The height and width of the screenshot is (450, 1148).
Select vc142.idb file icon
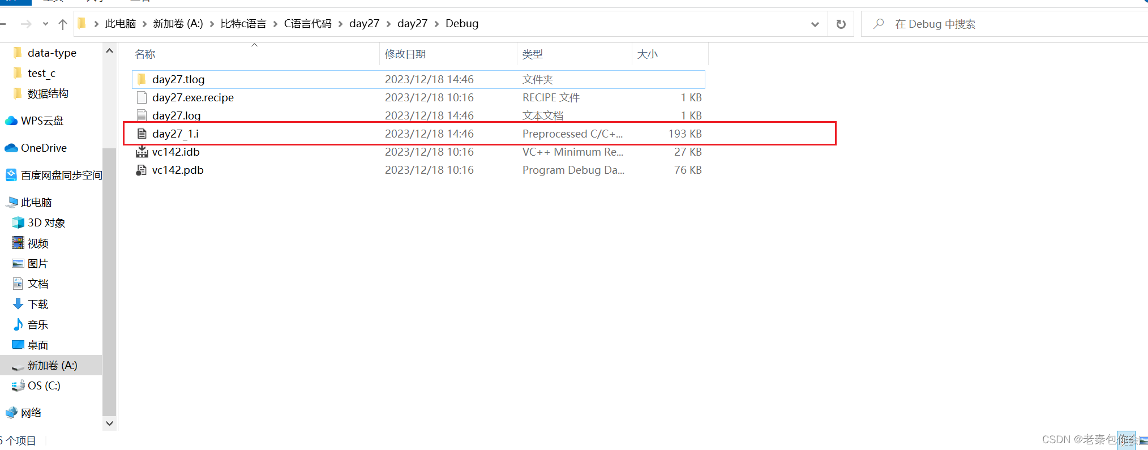click(142, 152)
